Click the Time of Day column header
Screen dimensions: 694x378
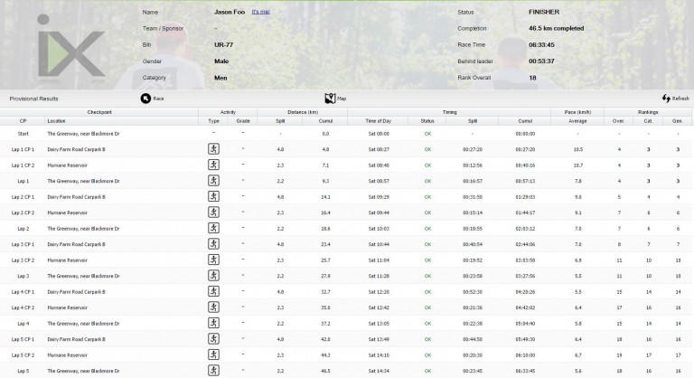[x=377, y=120]
